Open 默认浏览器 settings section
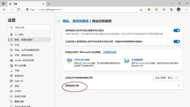Viewport: 190px width, 107px height. (29, 66)
